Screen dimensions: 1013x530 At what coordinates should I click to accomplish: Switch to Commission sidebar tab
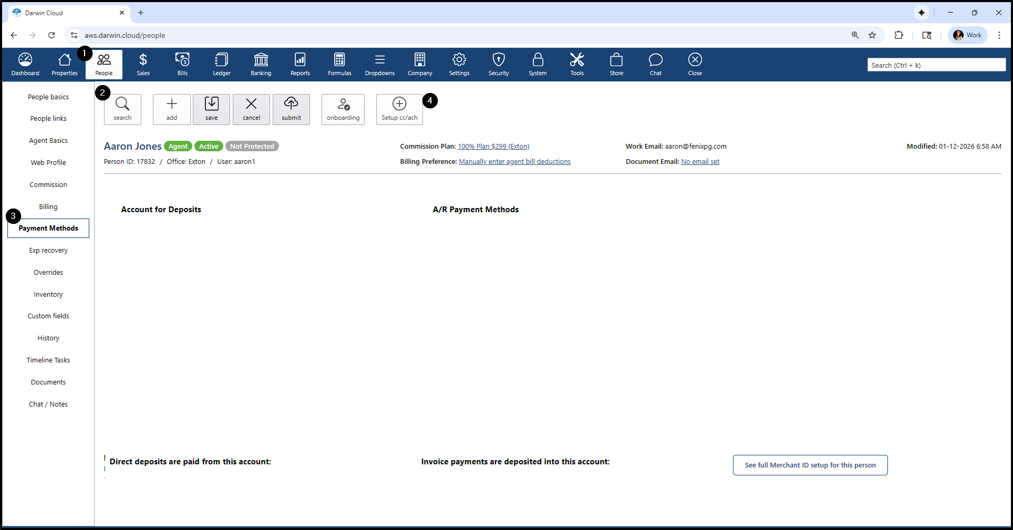point(48,184)
